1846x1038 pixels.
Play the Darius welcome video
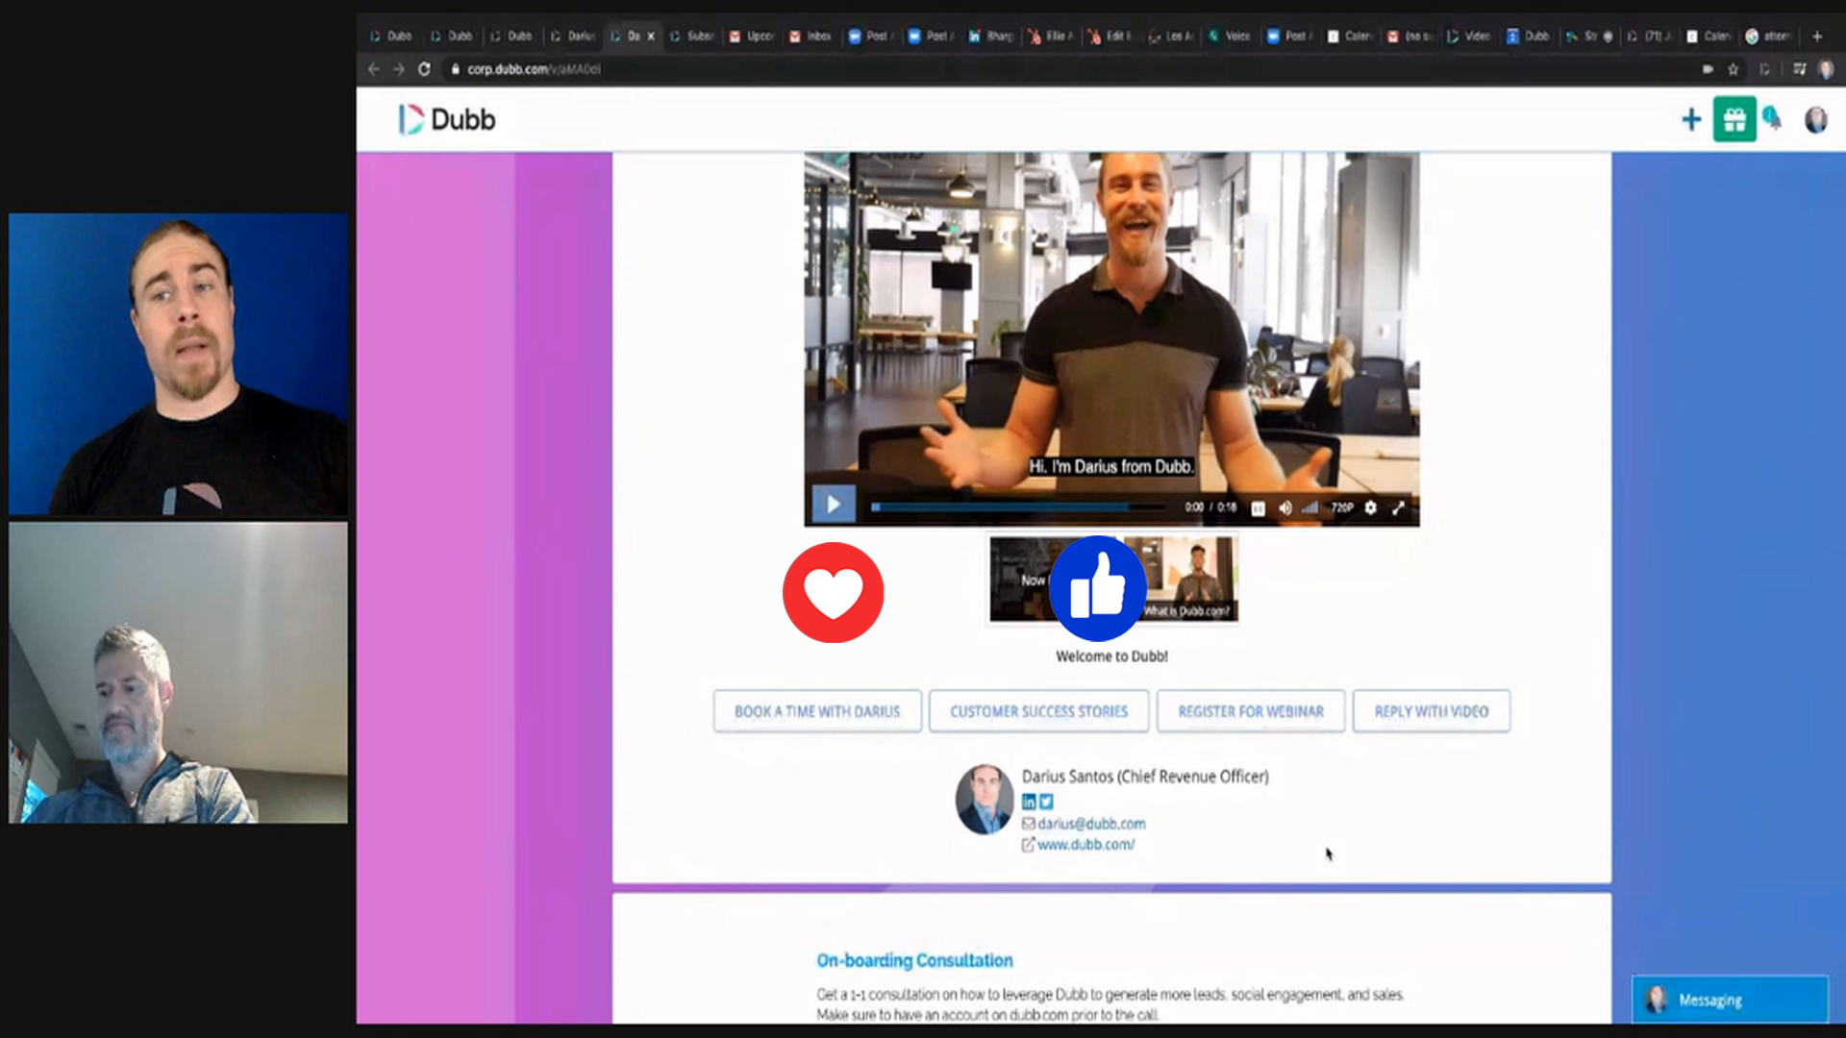coord(834,505)
